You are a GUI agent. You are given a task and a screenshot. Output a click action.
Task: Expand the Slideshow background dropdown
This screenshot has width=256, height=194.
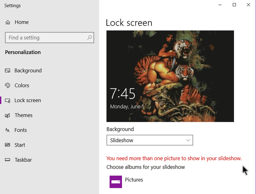click(150, 140)
